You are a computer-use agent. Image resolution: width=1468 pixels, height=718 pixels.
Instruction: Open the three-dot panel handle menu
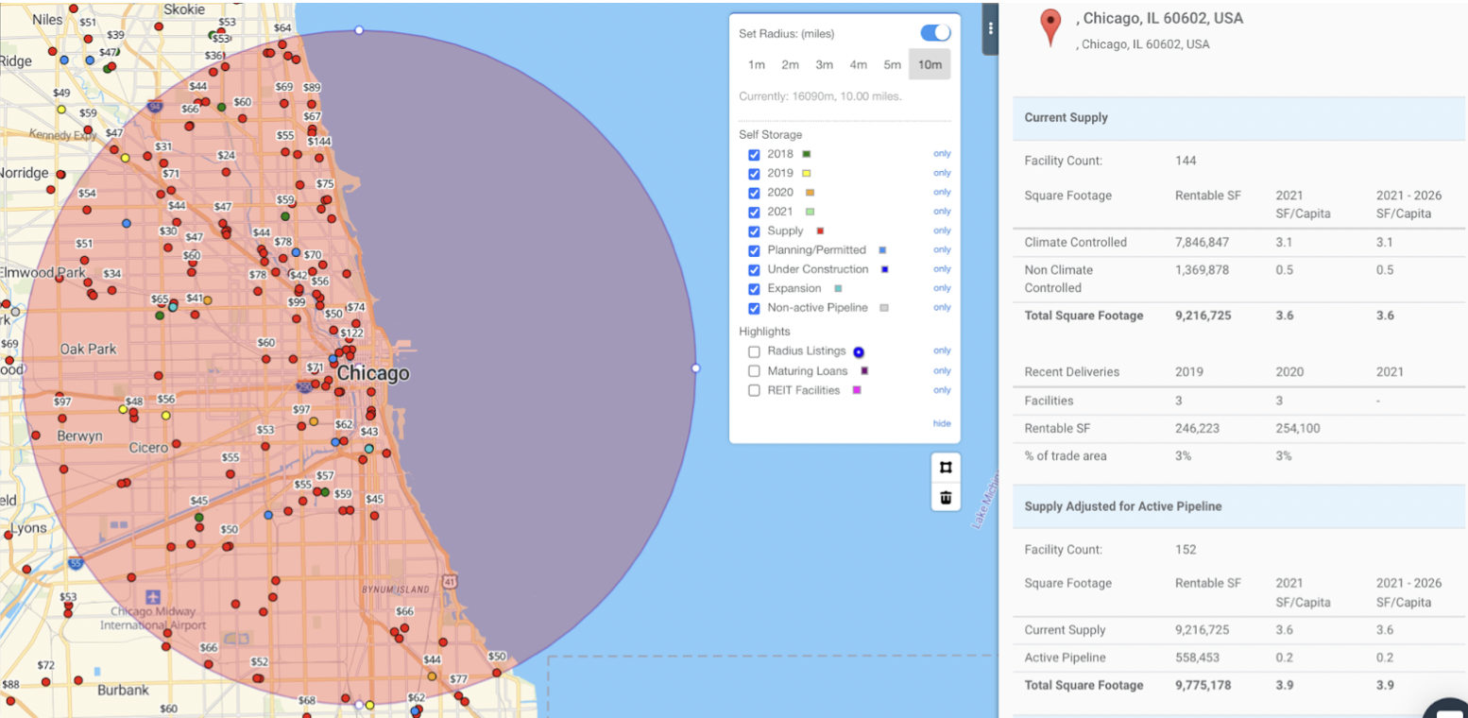(989, 28)
